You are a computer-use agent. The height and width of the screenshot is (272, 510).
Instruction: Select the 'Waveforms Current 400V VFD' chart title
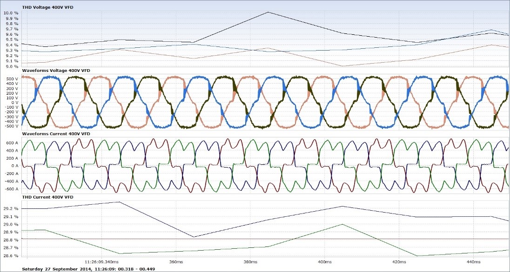pos(56,134)
